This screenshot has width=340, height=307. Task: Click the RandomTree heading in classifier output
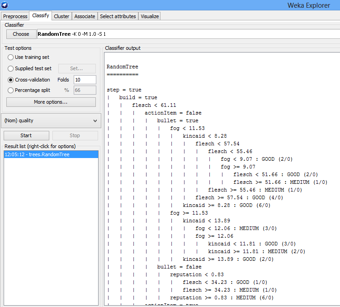pyautogui.click(x=122, y=67)
